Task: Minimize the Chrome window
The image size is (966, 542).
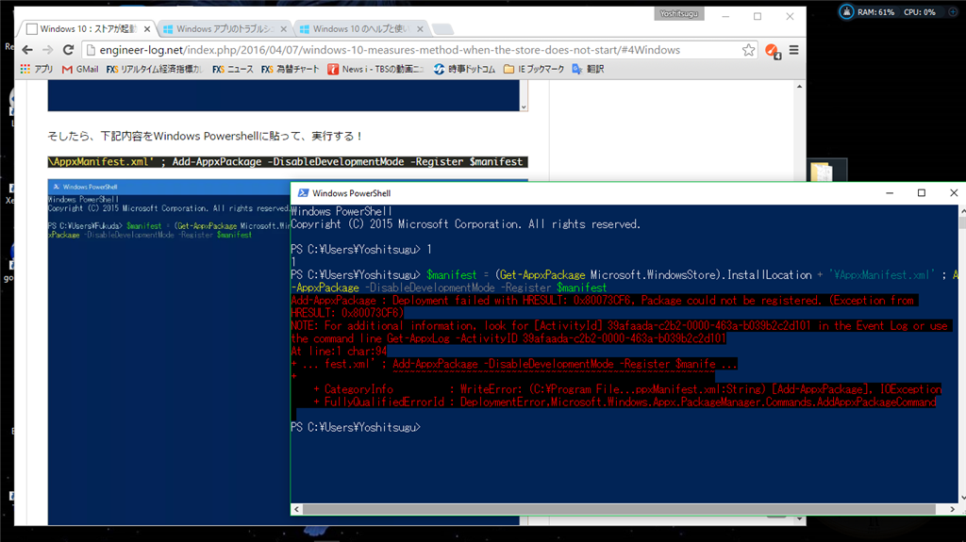Action: [725, 17]
